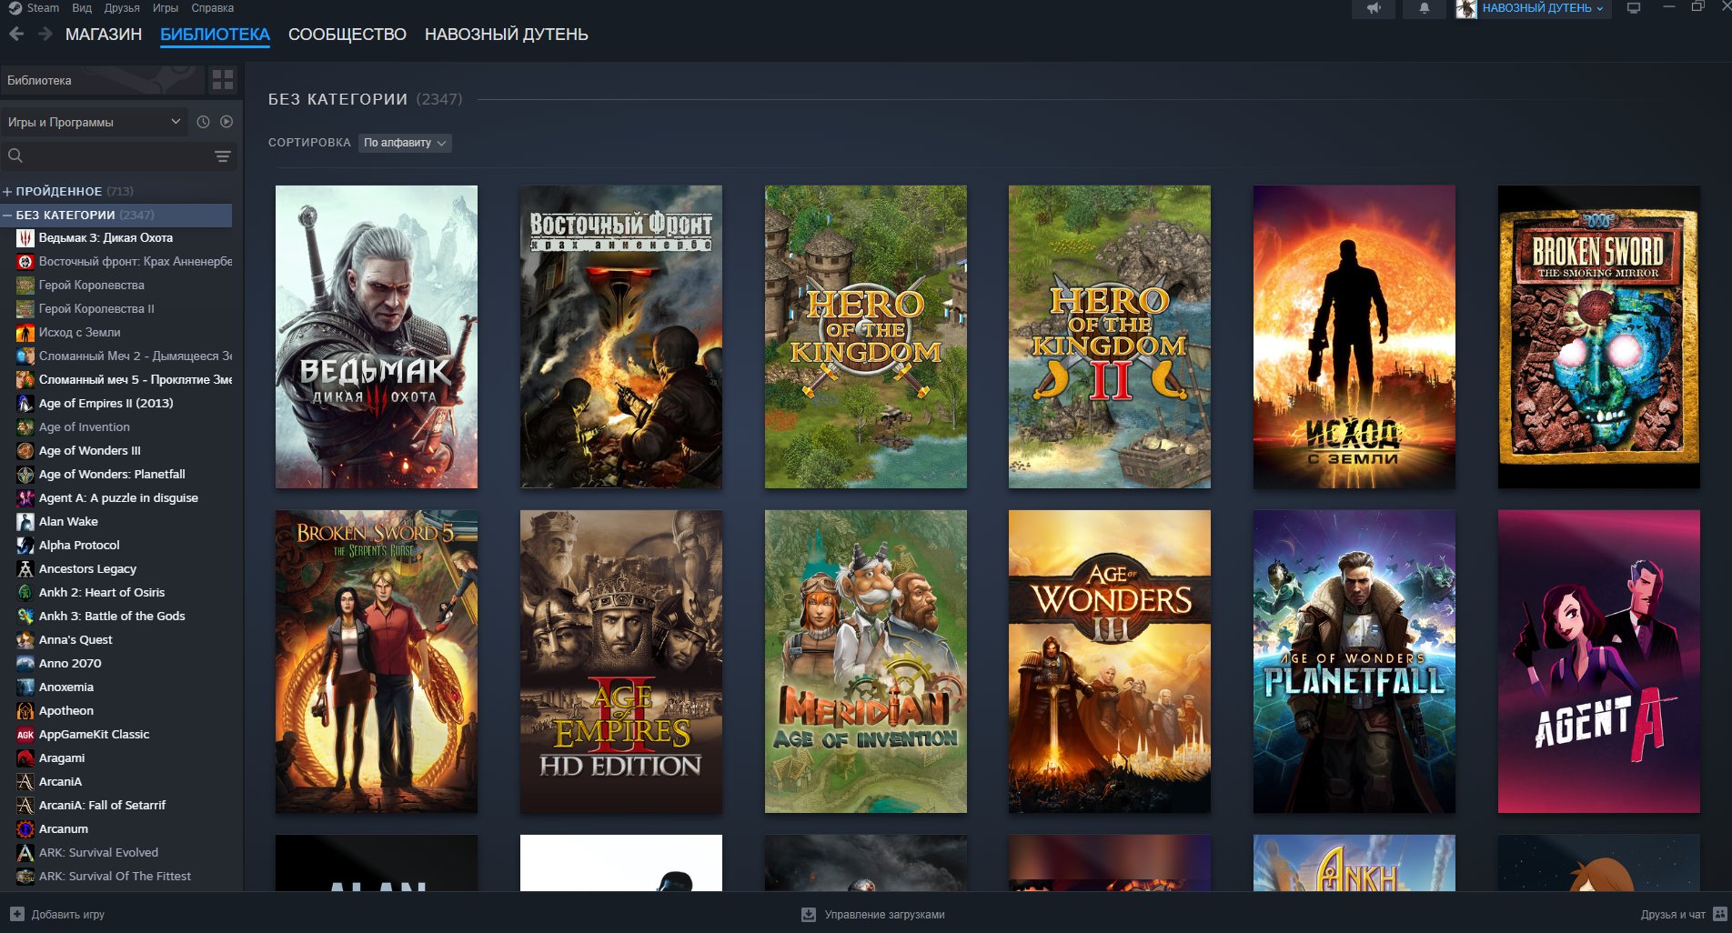Click the forward navigation arrow
1732x933 pixels.
(45, 34)
